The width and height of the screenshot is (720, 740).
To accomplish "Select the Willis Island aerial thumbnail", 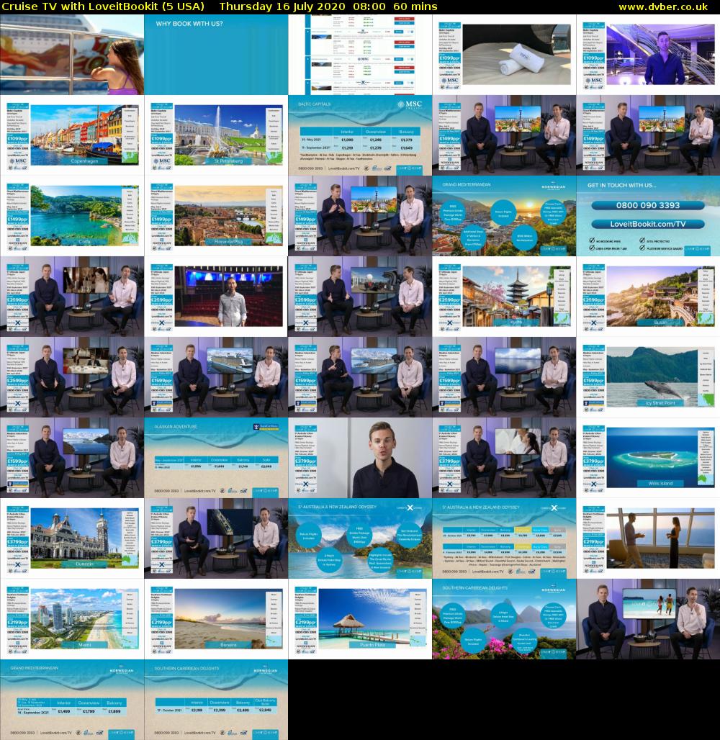I will point(648,458).
